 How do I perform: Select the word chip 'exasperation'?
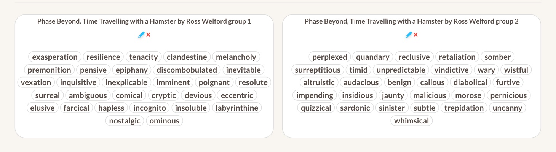pos(55,57)
